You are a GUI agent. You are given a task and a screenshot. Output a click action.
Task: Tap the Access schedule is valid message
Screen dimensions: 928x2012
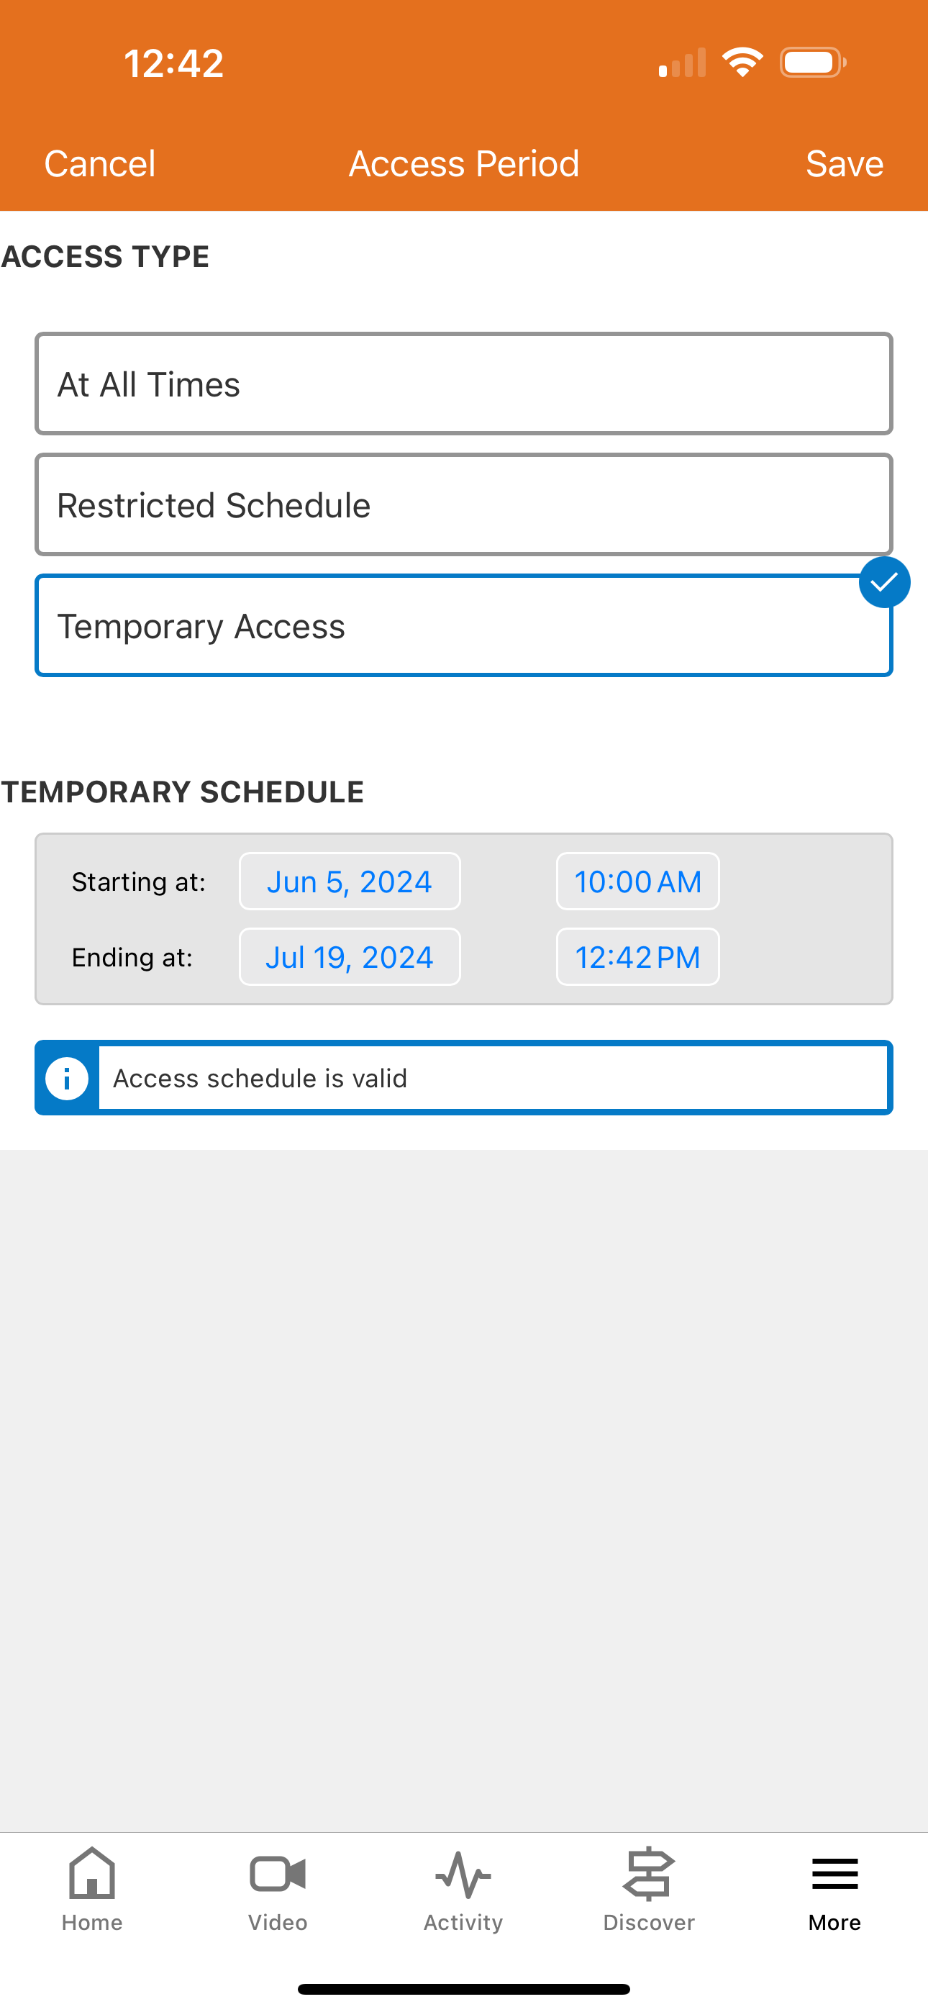pos(493,1079)
